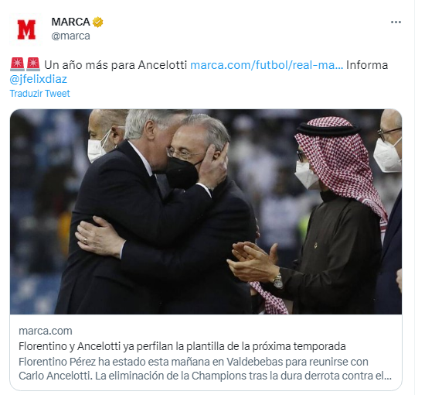
Task: Open the Ancelotti and Florentino hug photo
Action: (206, 211)
